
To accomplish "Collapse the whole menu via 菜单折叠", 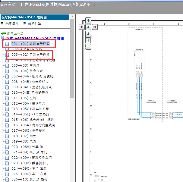I will [34, 23].
